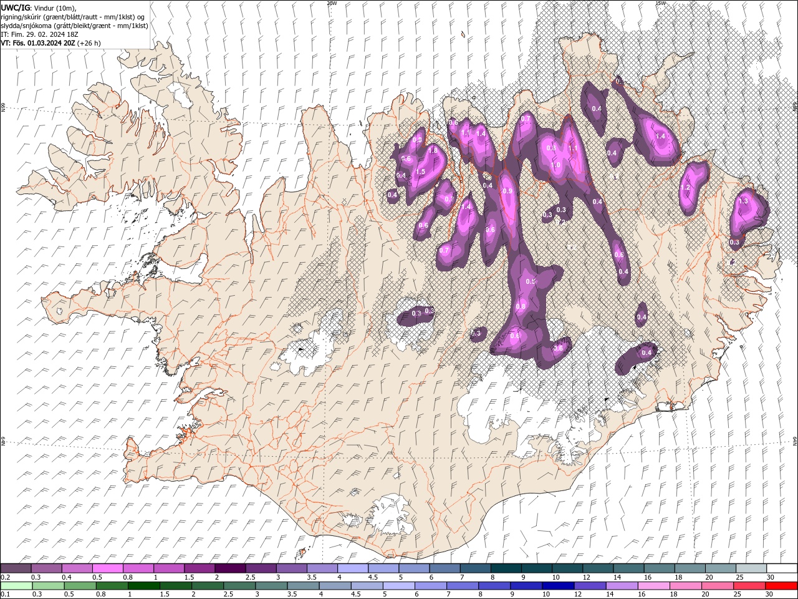
Task: Click the 1.8 snowfall value on the map
Action: click(x=432, y=150)
